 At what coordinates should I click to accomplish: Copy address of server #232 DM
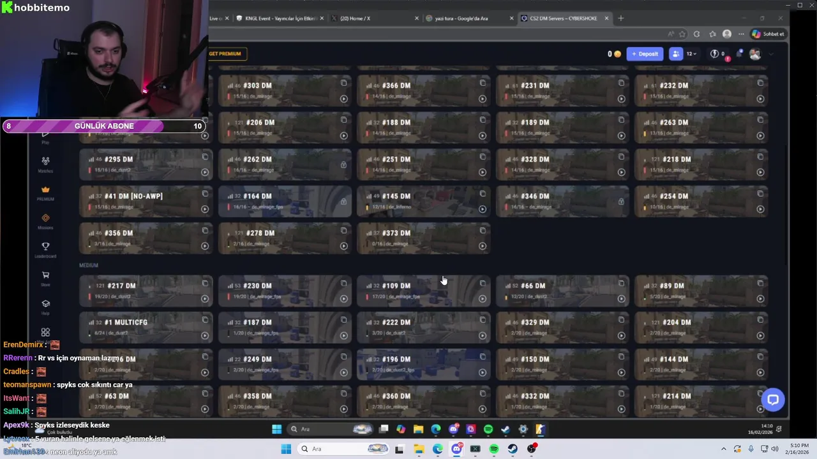(760, 83)
